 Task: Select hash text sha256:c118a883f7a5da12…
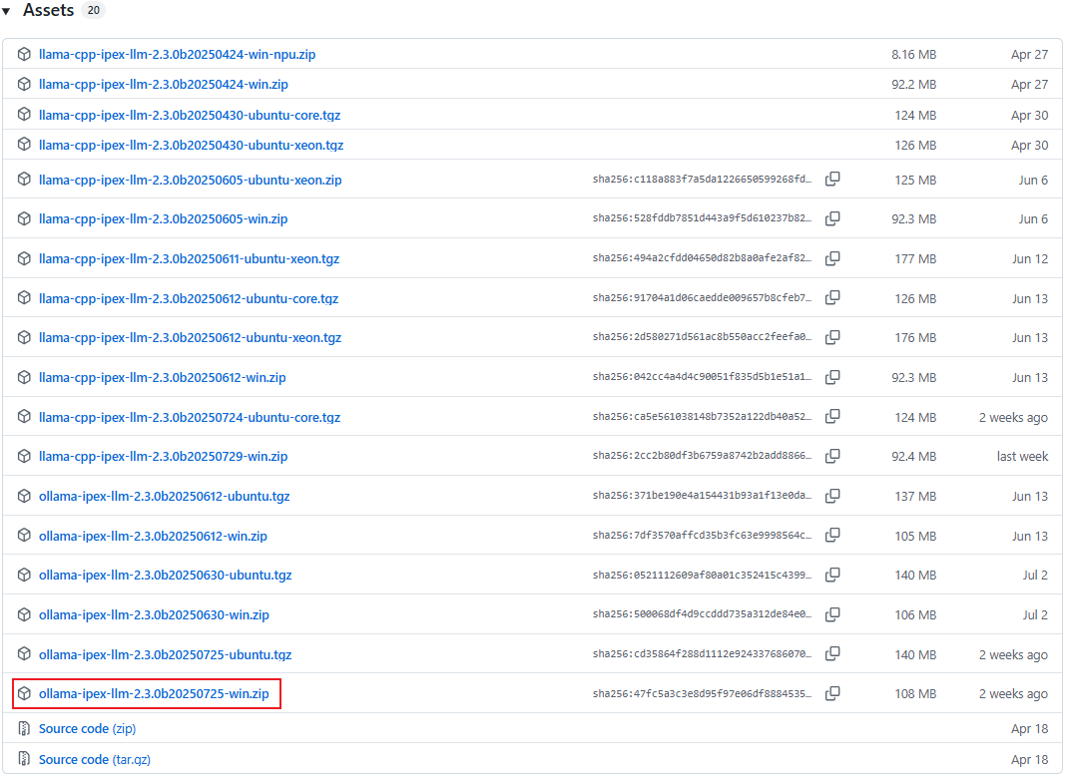(703, 180)
